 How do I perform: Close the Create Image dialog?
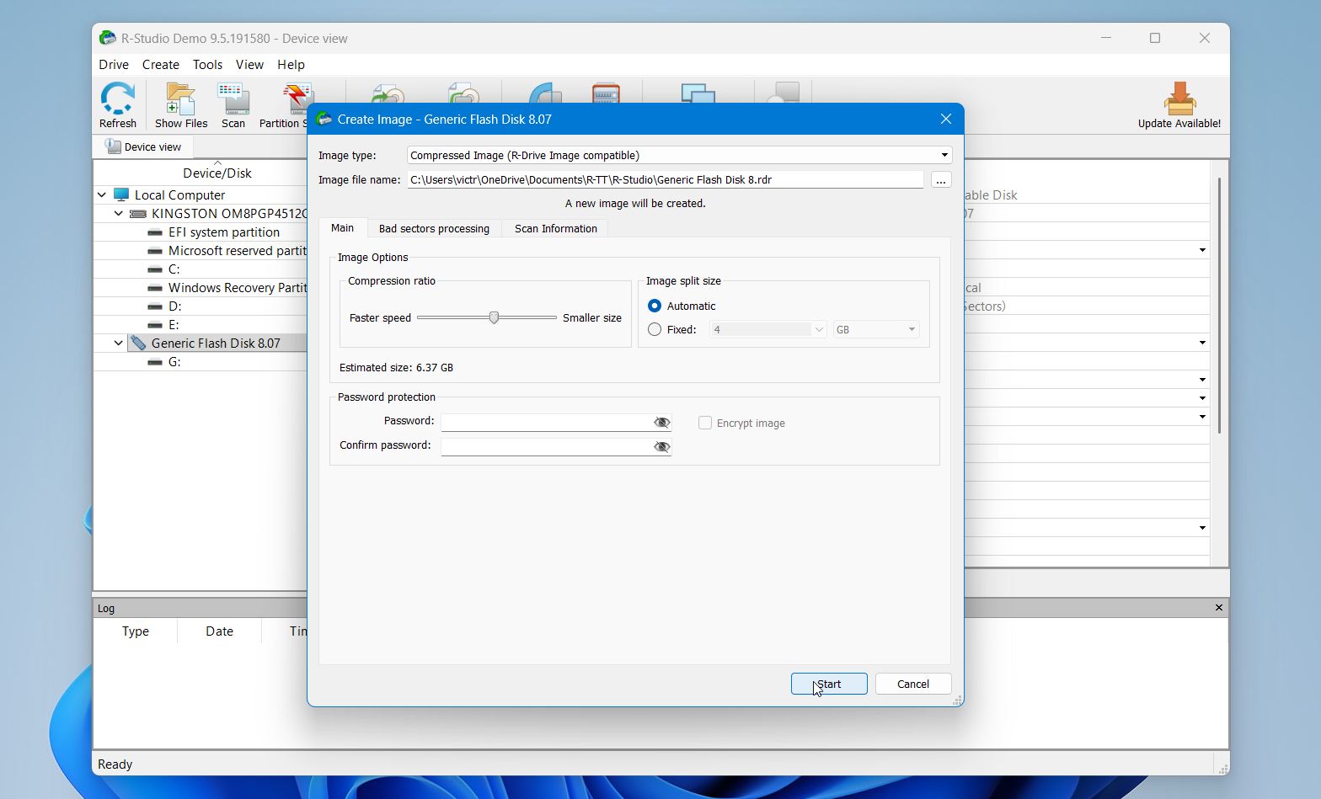(x=946, y=119)
